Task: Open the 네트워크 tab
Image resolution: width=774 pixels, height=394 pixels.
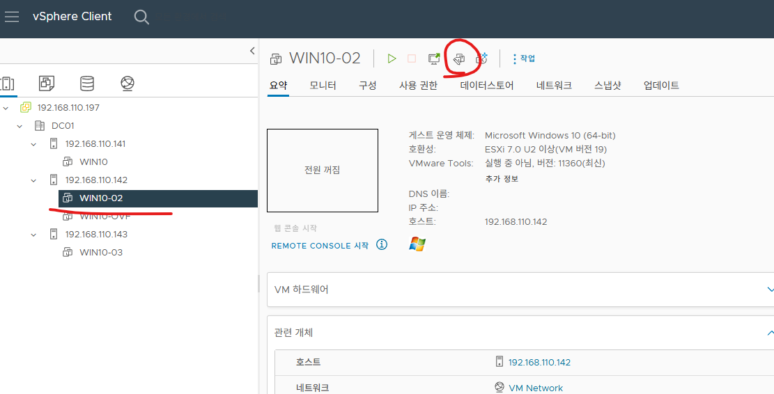Action: point(554,86)
